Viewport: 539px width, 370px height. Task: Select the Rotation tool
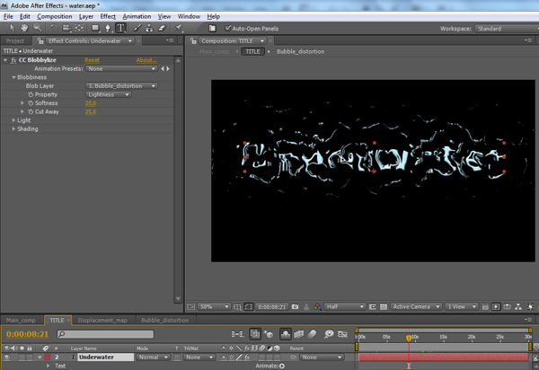tap(54, 28)
